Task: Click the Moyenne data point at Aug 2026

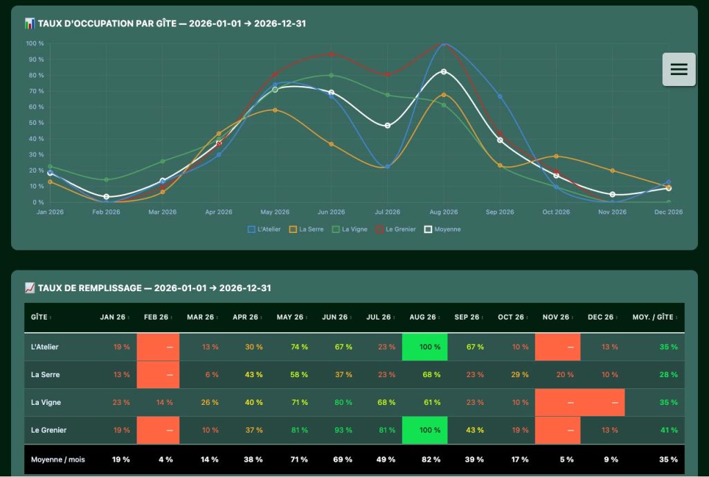Action: (x=444, y=72)
